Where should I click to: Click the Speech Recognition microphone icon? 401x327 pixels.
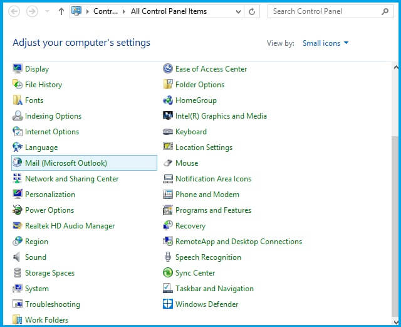[x=168, y=257]
